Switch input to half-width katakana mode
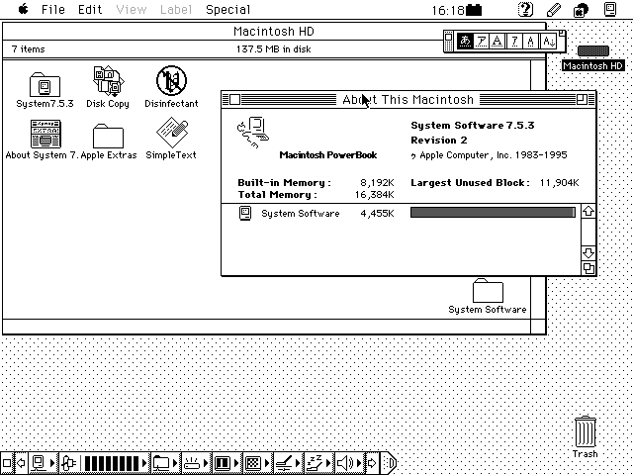Image resolution: width=633 pixels, height=475 pixels. pos(514,42)
